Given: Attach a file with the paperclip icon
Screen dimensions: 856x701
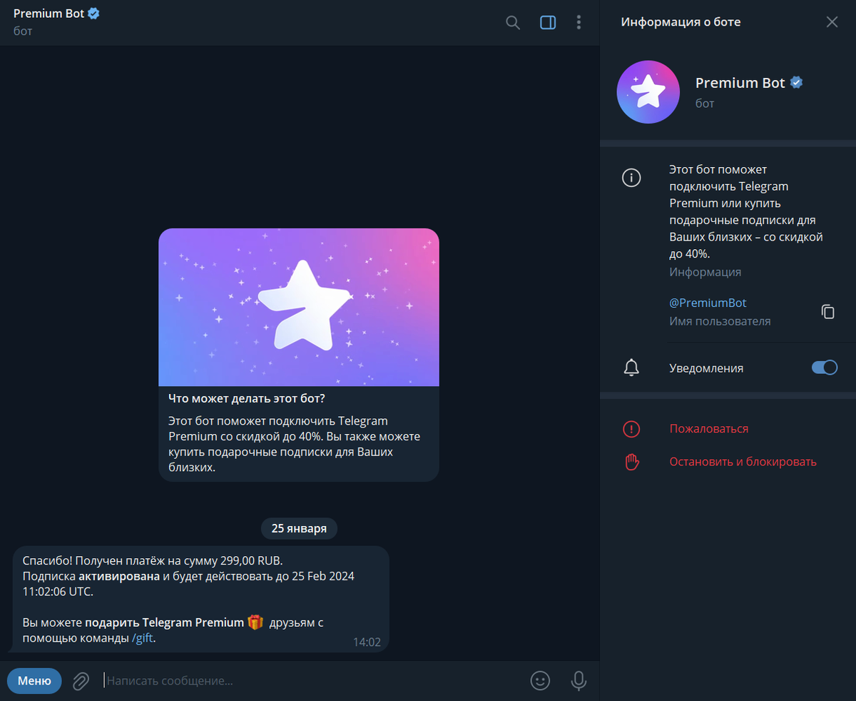Looking at the screenshot, I should (81, 680).
